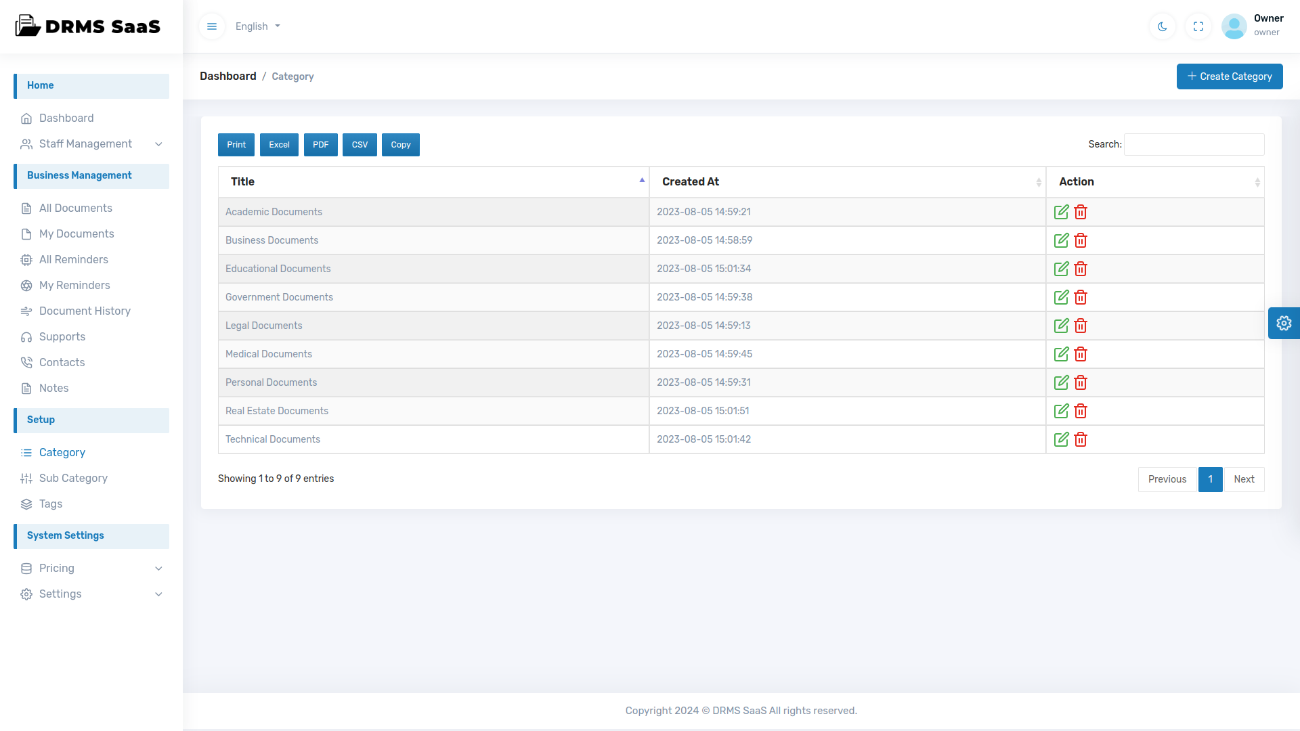Open the Sub Category menu item
1300x731 pixels.
pyautogui.click(x=73, y=479)
